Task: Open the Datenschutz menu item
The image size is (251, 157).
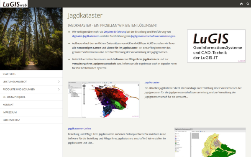Action: 31,120
